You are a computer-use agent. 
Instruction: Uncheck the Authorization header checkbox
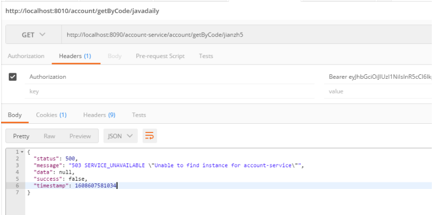pyautogui.click(x=12, y=77)
